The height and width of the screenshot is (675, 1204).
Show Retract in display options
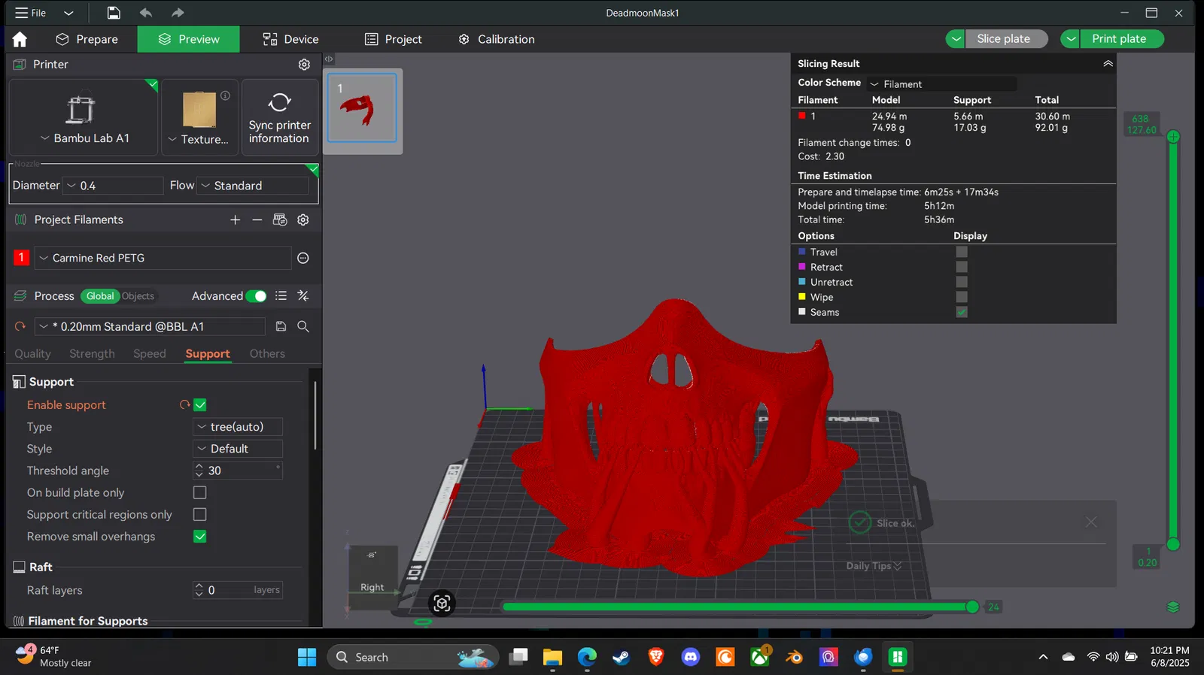coord(962,267)
